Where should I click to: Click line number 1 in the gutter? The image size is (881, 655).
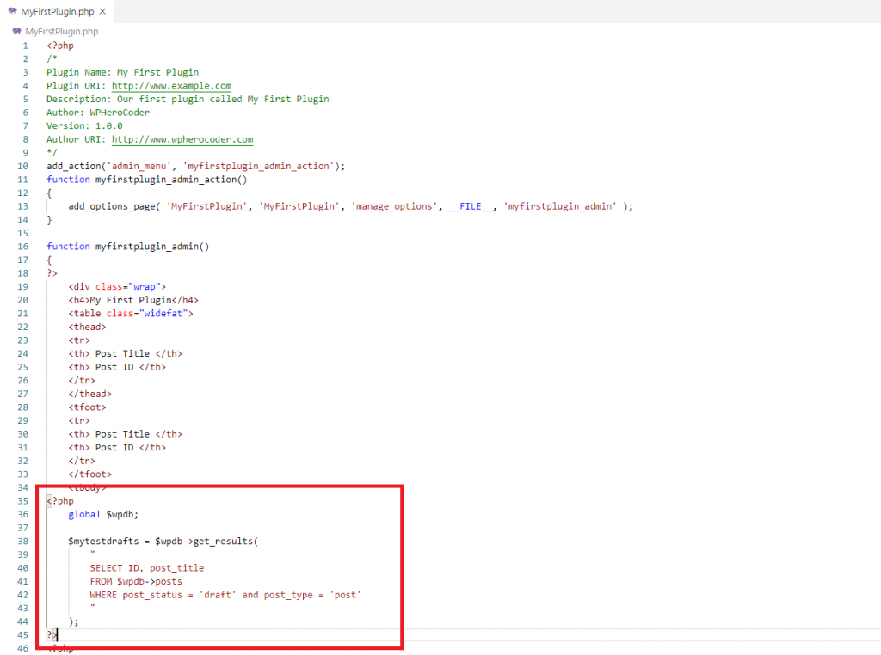[25, 46]
